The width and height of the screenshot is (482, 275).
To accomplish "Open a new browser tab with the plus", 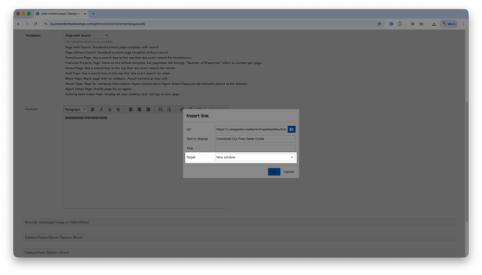I will (94, 14).
